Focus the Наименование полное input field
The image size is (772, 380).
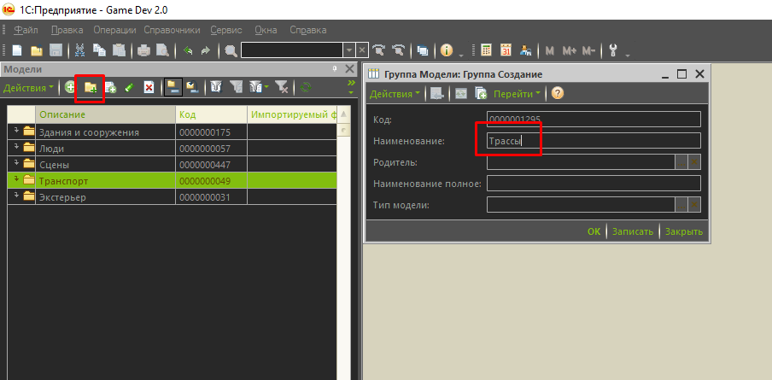[x=594, y=183]
